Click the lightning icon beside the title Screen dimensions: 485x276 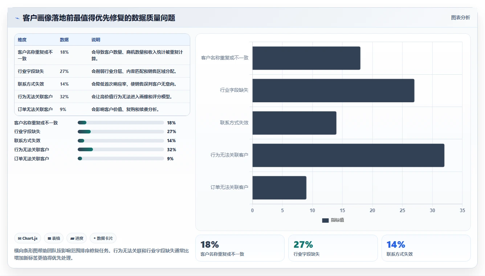click(x=17, y=18)
